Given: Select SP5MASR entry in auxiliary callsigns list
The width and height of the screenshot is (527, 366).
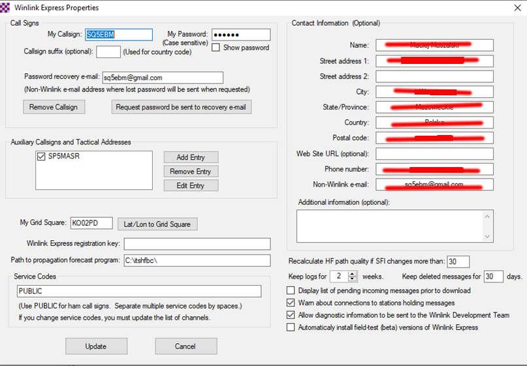Looking at the screenshot, I should click(x=64, y=157).
